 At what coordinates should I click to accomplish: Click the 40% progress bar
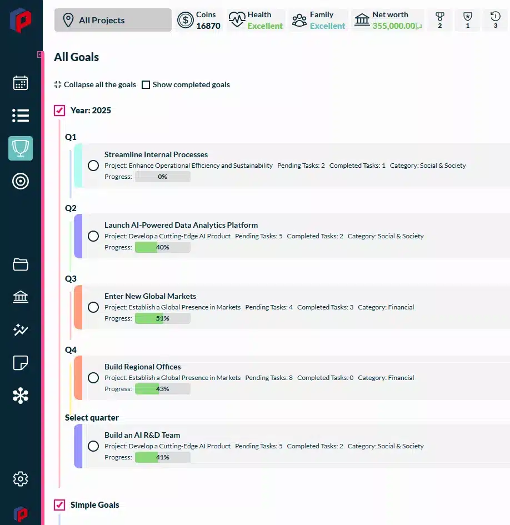[x=163, y=247]
